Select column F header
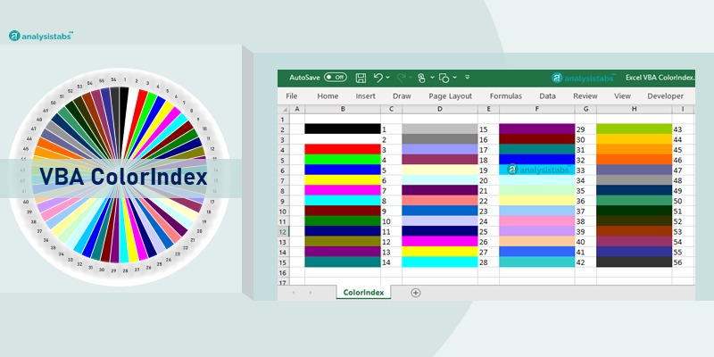 coord(537,109)
